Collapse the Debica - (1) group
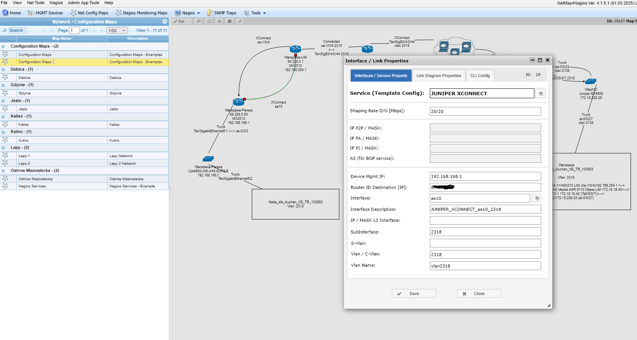The image size is (637, 340). click(x=3, y=70)
